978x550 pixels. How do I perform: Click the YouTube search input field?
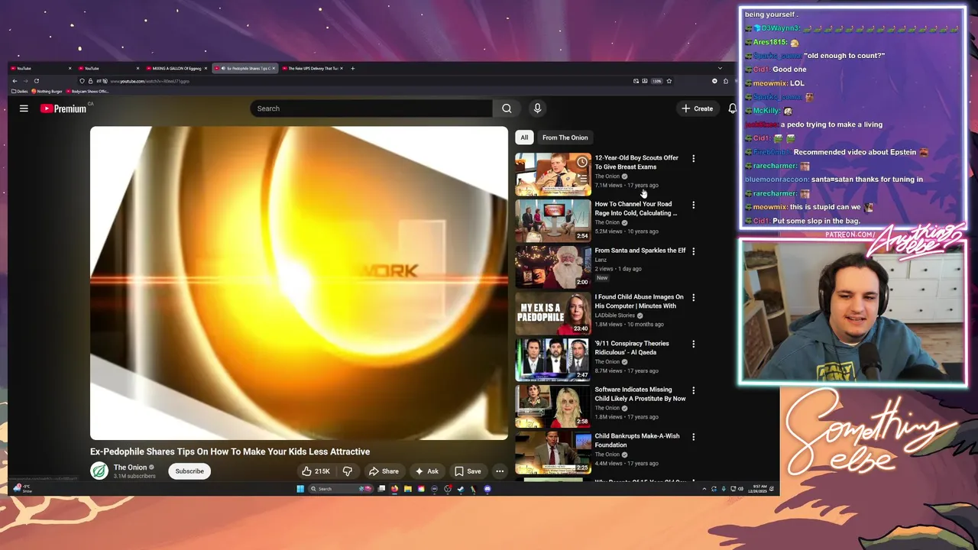pyautogui.click(x=371, y=108)
